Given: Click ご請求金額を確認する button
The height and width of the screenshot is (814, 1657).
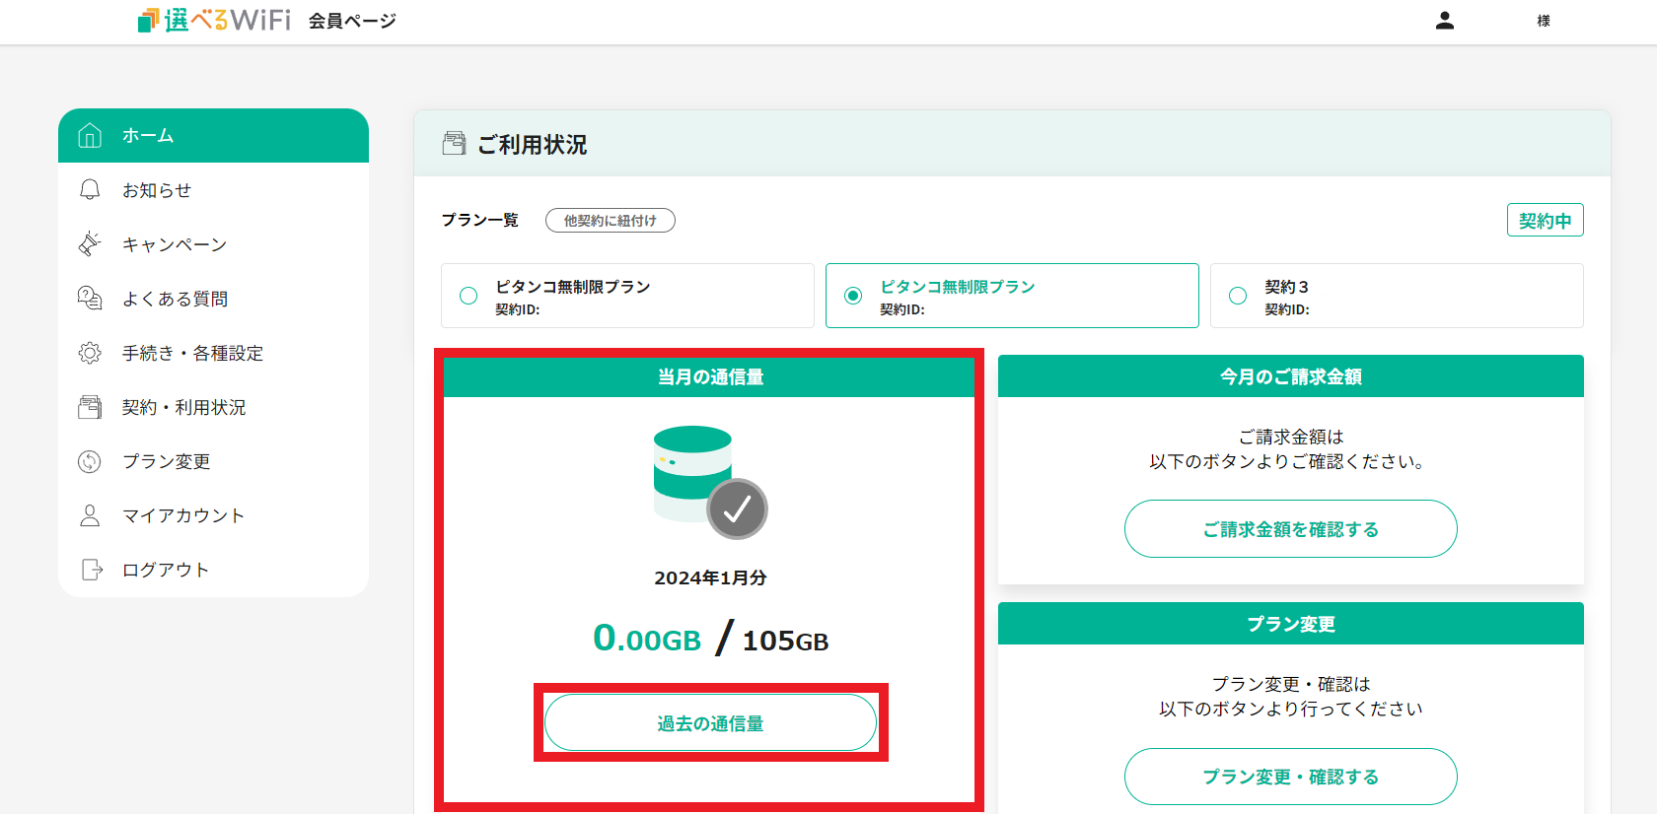Looking at the screenshot, I should pyautogui.click(x=1291, y=529).
